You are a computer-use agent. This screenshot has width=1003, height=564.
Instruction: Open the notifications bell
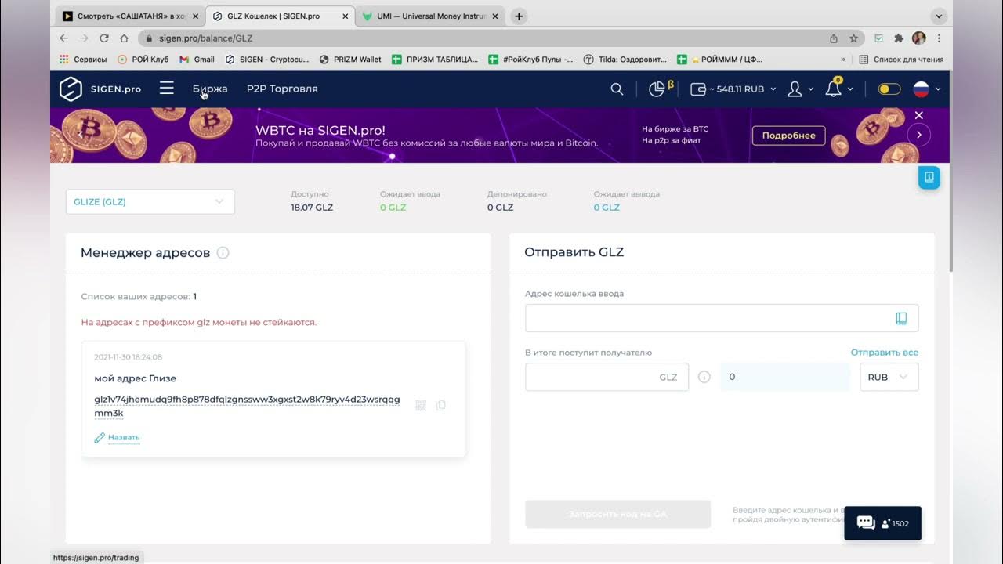coord(834,89)
